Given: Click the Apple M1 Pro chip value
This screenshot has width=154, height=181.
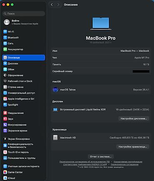Looking at the screenshot, I should (x=142, y=58).
